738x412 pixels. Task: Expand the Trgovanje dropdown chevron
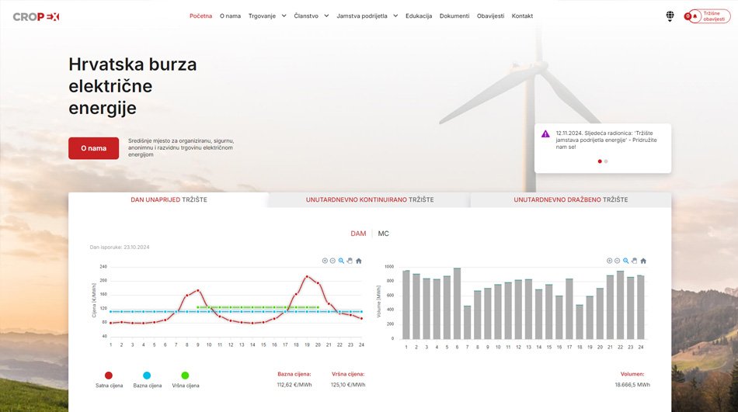coord(284,16)
